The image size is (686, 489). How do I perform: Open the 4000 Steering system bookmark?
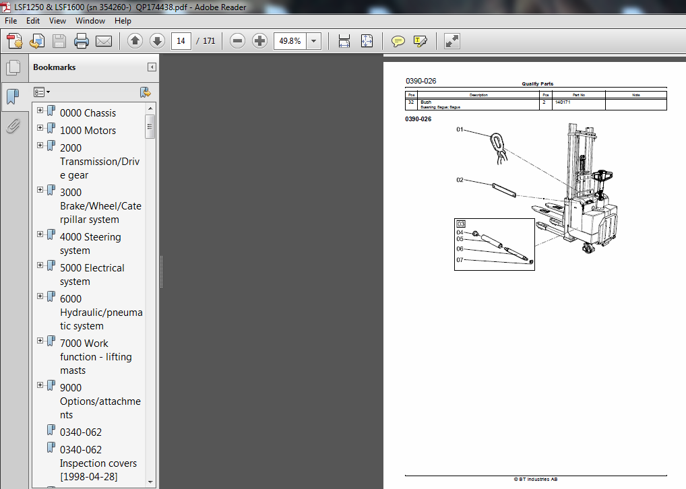point(90,244)
